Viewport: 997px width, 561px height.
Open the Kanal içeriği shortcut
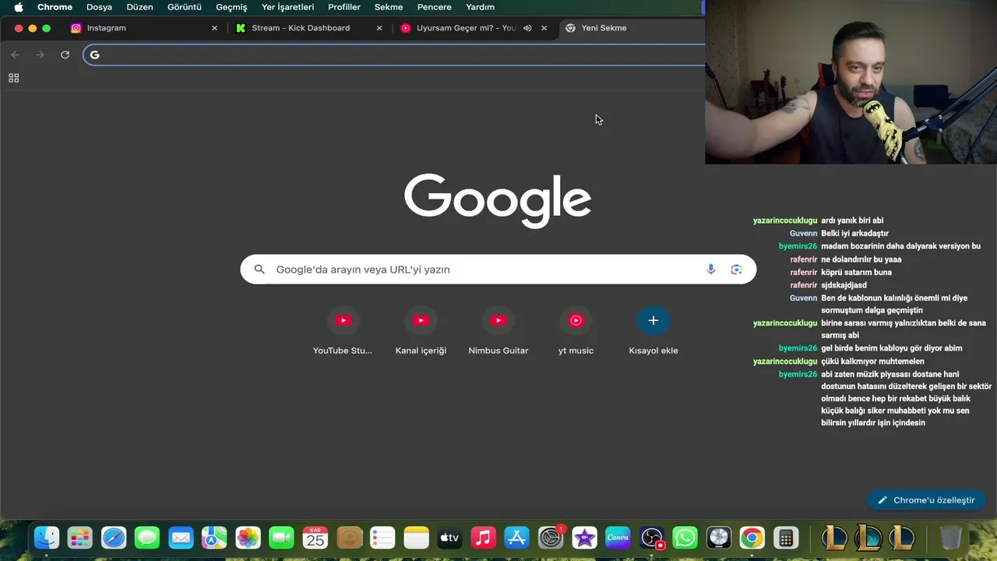click(421, 331)
